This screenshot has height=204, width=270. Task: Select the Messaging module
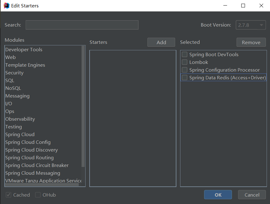[x=43, y=96]
